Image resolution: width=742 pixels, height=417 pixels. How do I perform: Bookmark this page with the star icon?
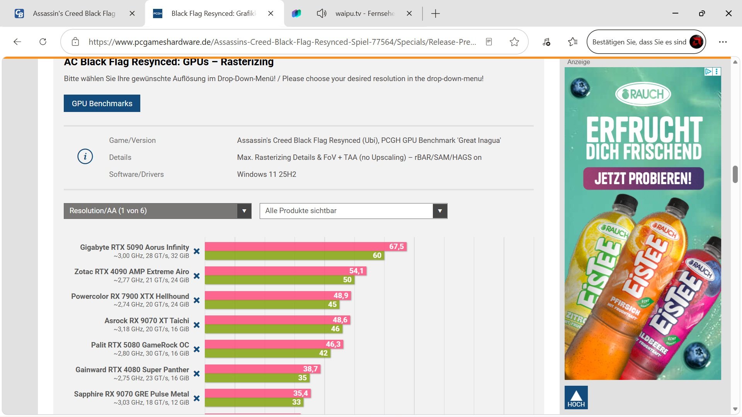click(x=514, y=42)
